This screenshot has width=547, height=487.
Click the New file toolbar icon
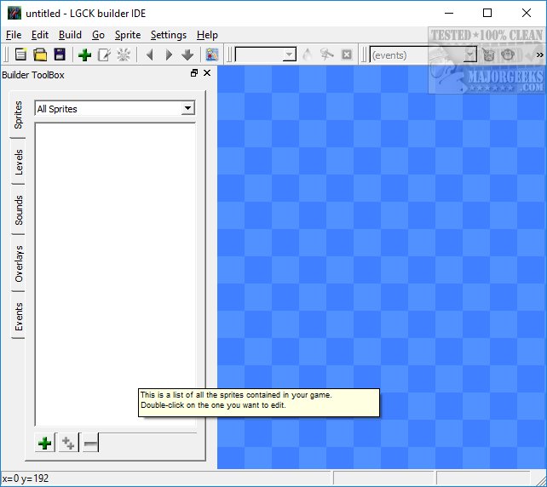click(x=20, y=54)
